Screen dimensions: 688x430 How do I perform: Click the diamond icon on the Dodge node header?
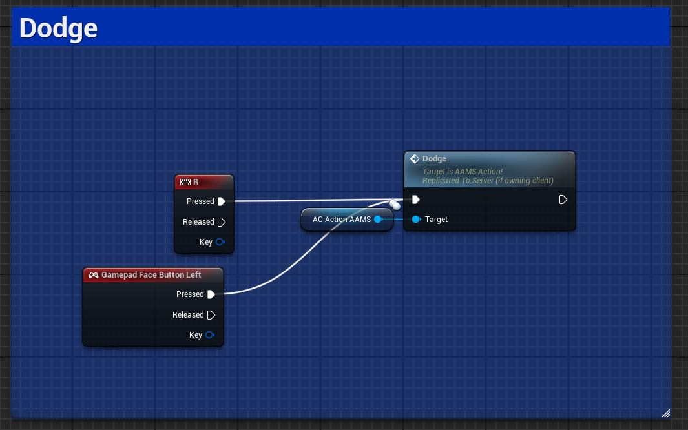coord(415,158)
